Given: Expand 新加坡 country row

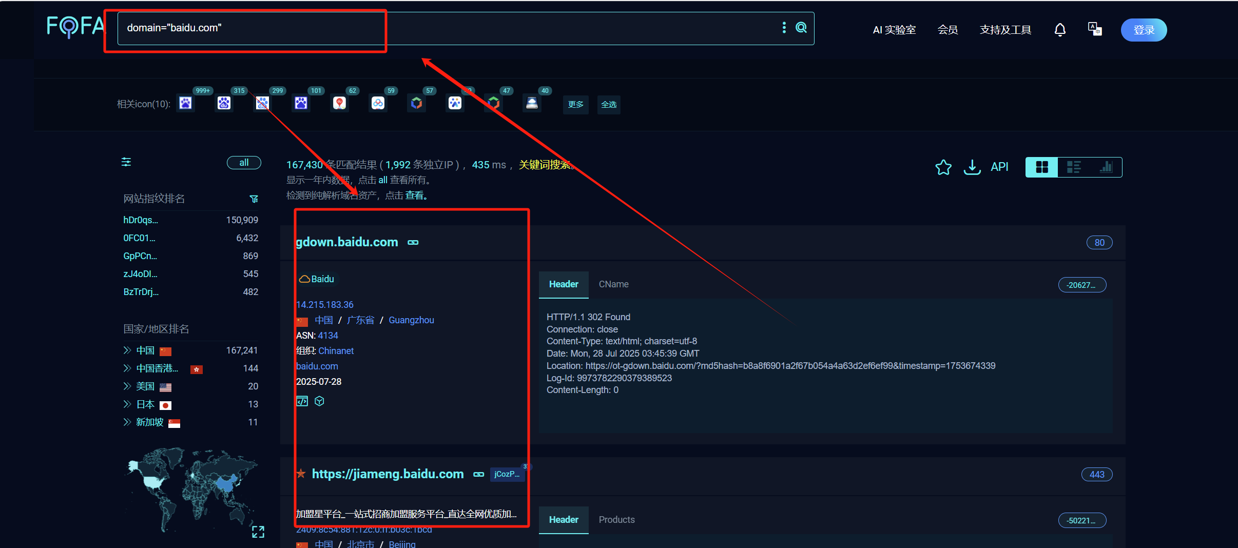Looking at the screenshot, I should coord(127,422).
